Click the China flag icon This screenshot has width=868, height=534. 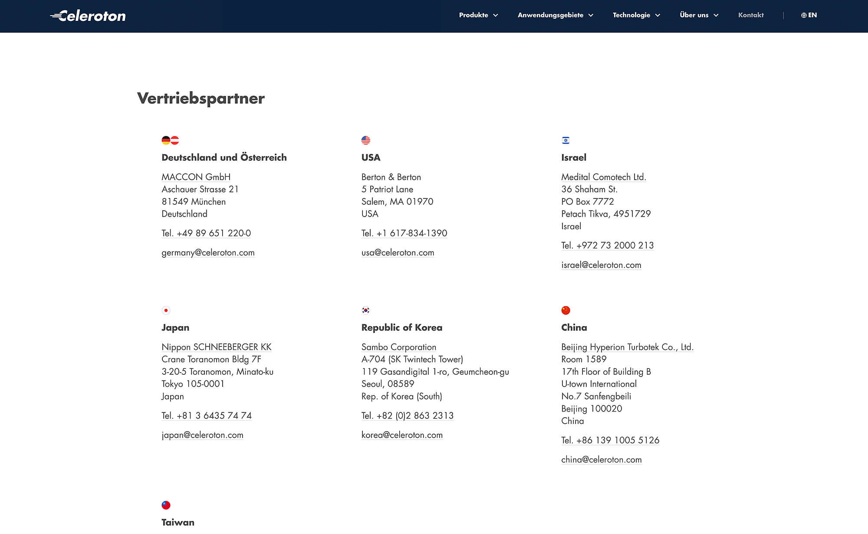[x=566, y=310]
